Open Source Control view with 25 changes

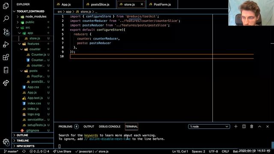[6, 32]
